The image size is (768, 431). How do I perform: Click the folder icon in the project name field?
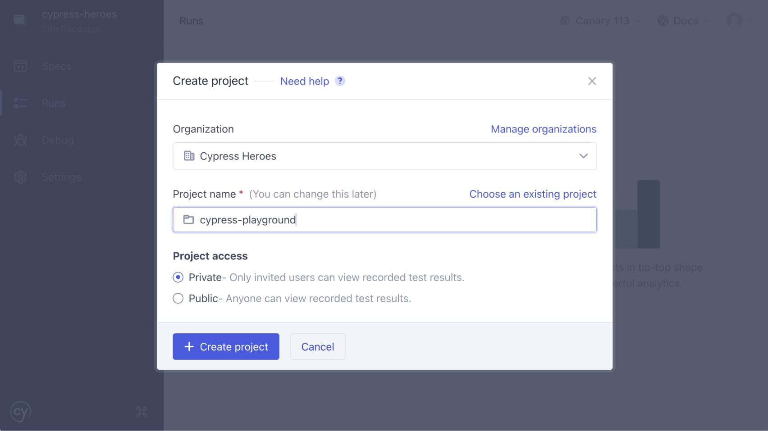pyautogui.click(x=188, y=219)
